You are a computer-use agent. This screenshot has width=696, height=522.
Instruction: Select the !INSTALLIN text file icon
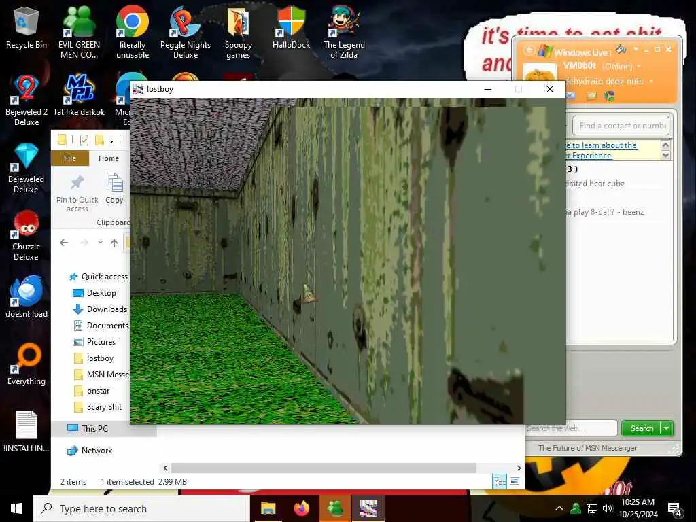point(27,432)
